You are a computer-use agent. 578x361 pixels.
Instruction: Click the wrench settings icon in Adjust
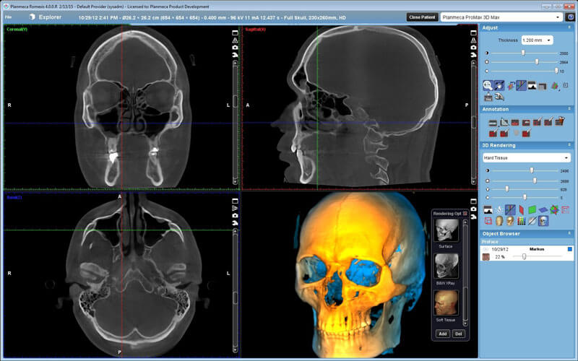click(499, 97)
